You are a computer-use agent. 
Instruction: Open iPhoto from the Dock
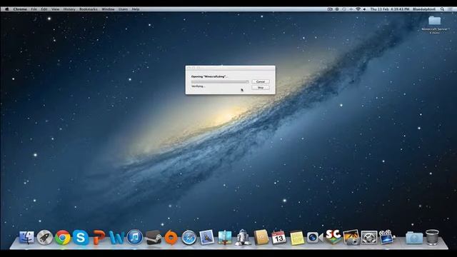(351, 238)
